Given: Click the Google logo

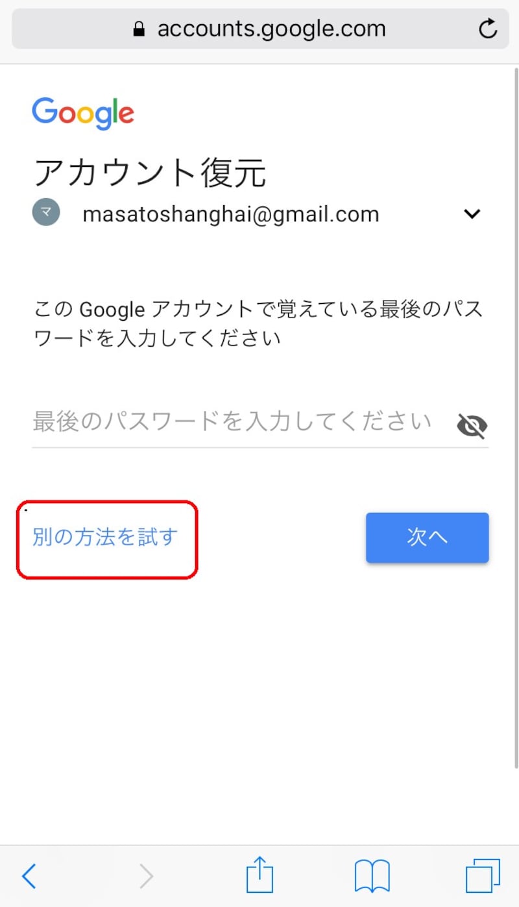Looking at the screenshot, I should coord(83,114).
